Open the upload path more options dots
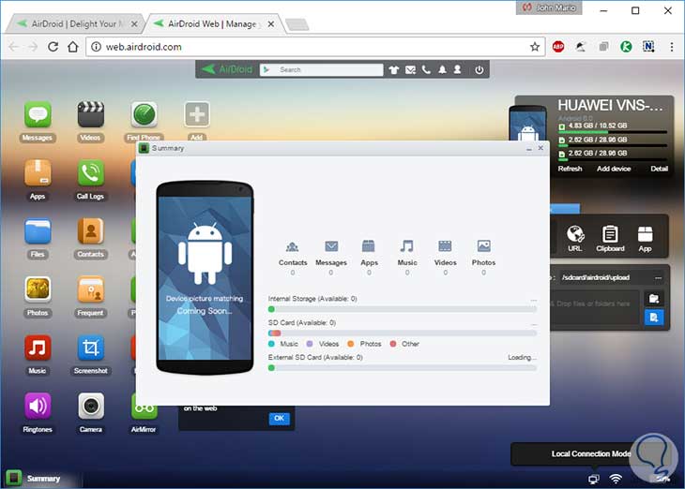This screenshot has height=489, width=685. tap(658, 277)
